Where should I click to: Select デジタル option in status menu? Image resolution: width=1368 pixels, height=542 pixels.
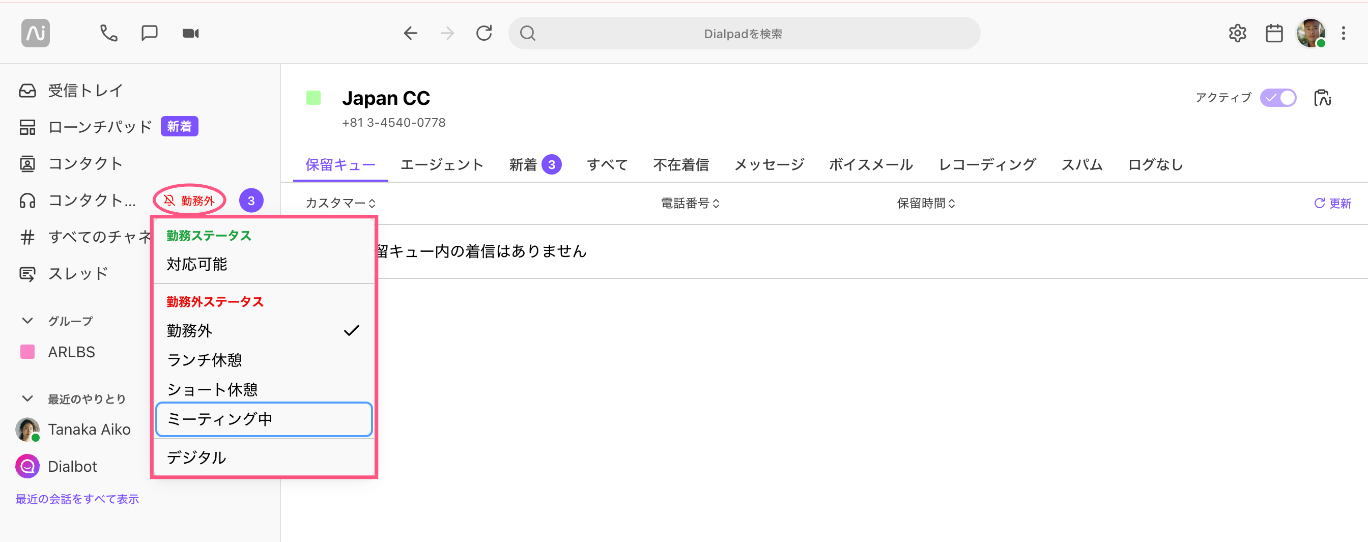pyautogui.click(x=264, y=458)
